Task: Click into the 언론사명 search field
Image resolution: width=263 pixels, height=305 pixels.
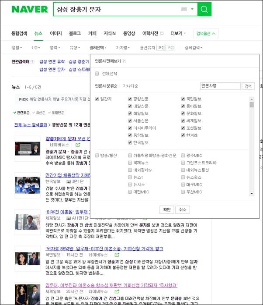Action: tap(220, 86)
